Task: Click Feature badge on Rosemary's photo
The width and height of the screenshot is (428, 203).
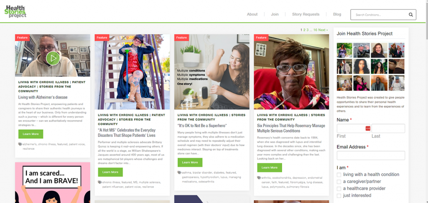Action: [261, 37]
